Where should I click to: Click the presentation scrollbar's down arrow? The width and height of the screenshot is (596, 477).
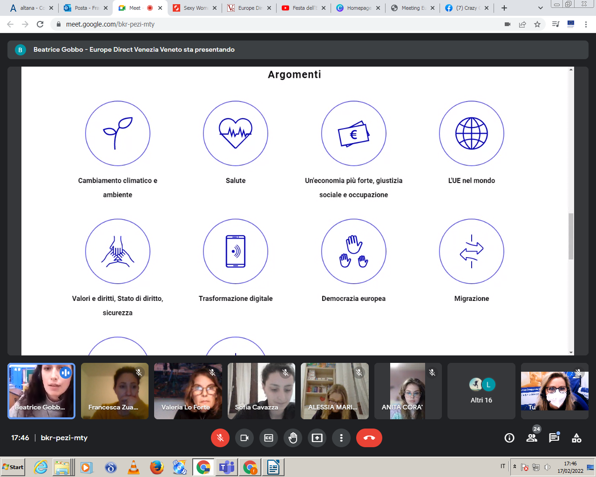click(571, 353)
